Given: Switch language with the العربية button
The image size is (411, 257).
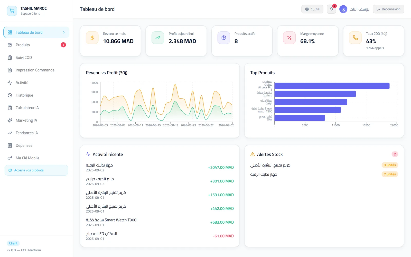Looking at the screenshot, I should [x=312, y=9].
